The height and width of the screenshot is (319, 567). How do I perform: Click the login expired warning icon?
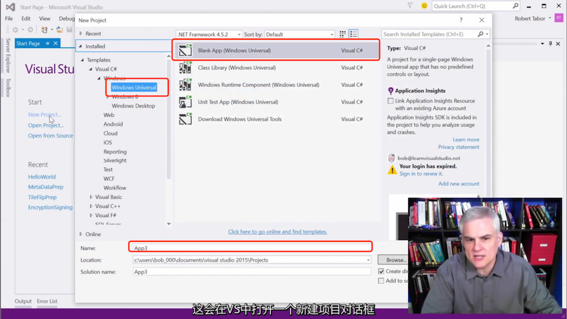click(x=392, y=170)
